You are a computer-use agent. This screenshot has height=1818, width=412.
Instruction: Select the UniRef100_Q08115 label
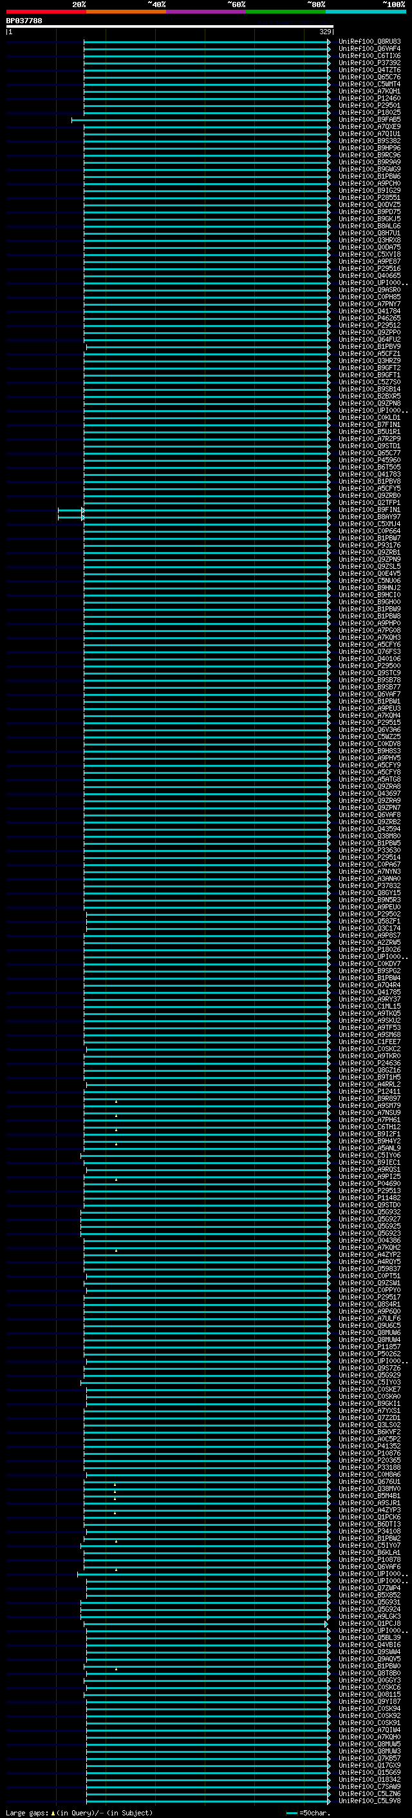370,1694
